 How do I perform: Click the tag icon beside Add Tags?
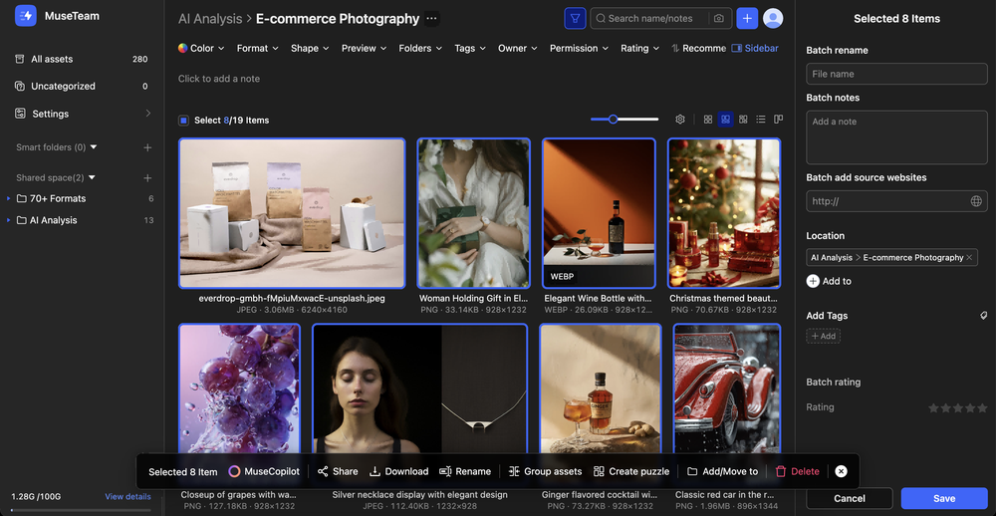[x=983, y=316]
